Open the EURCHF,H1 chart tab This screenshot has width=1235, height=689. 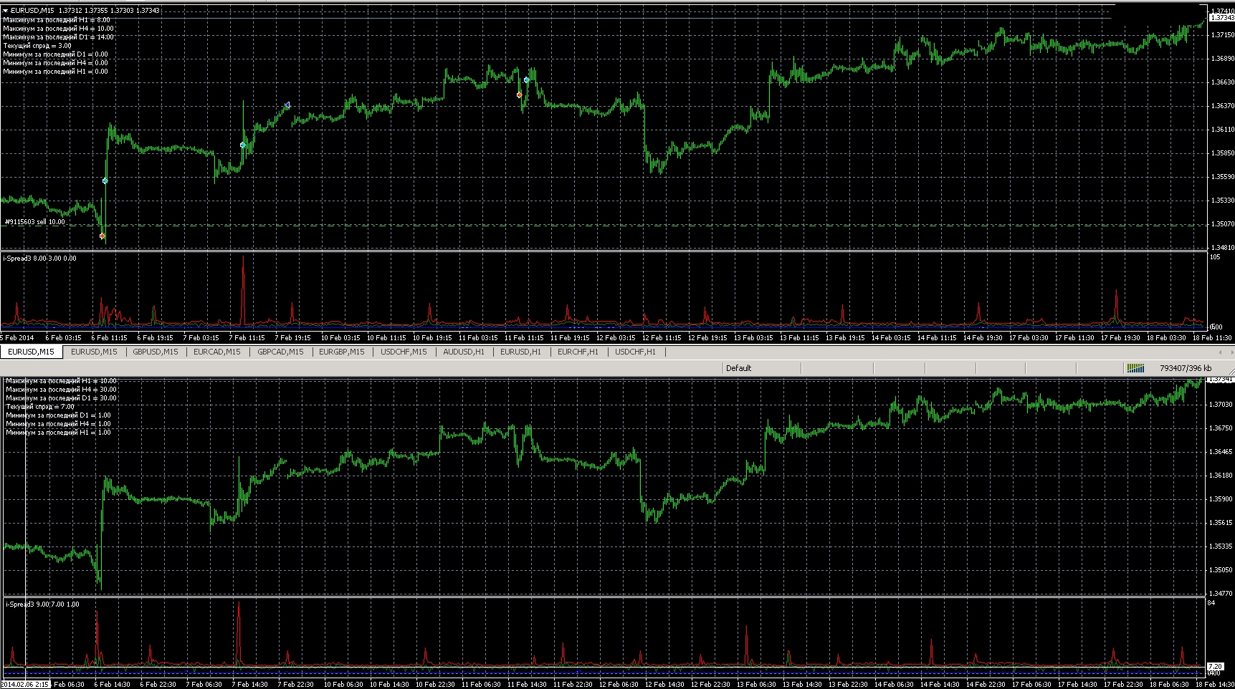578,352
